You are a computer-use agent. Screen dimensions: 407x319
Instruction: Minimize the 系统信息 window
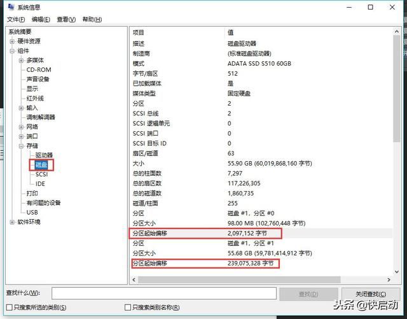pyautogui.click(x=349, y=7)
